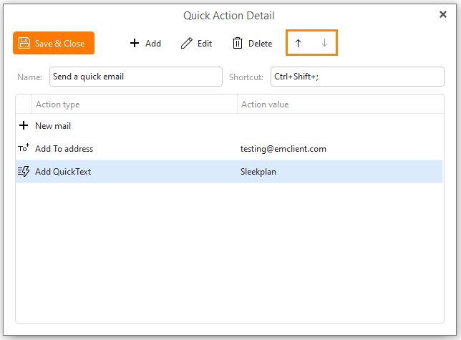Select the New mail action row
The width and height of the screenshot is (461, 340).
tap(229, 126)
